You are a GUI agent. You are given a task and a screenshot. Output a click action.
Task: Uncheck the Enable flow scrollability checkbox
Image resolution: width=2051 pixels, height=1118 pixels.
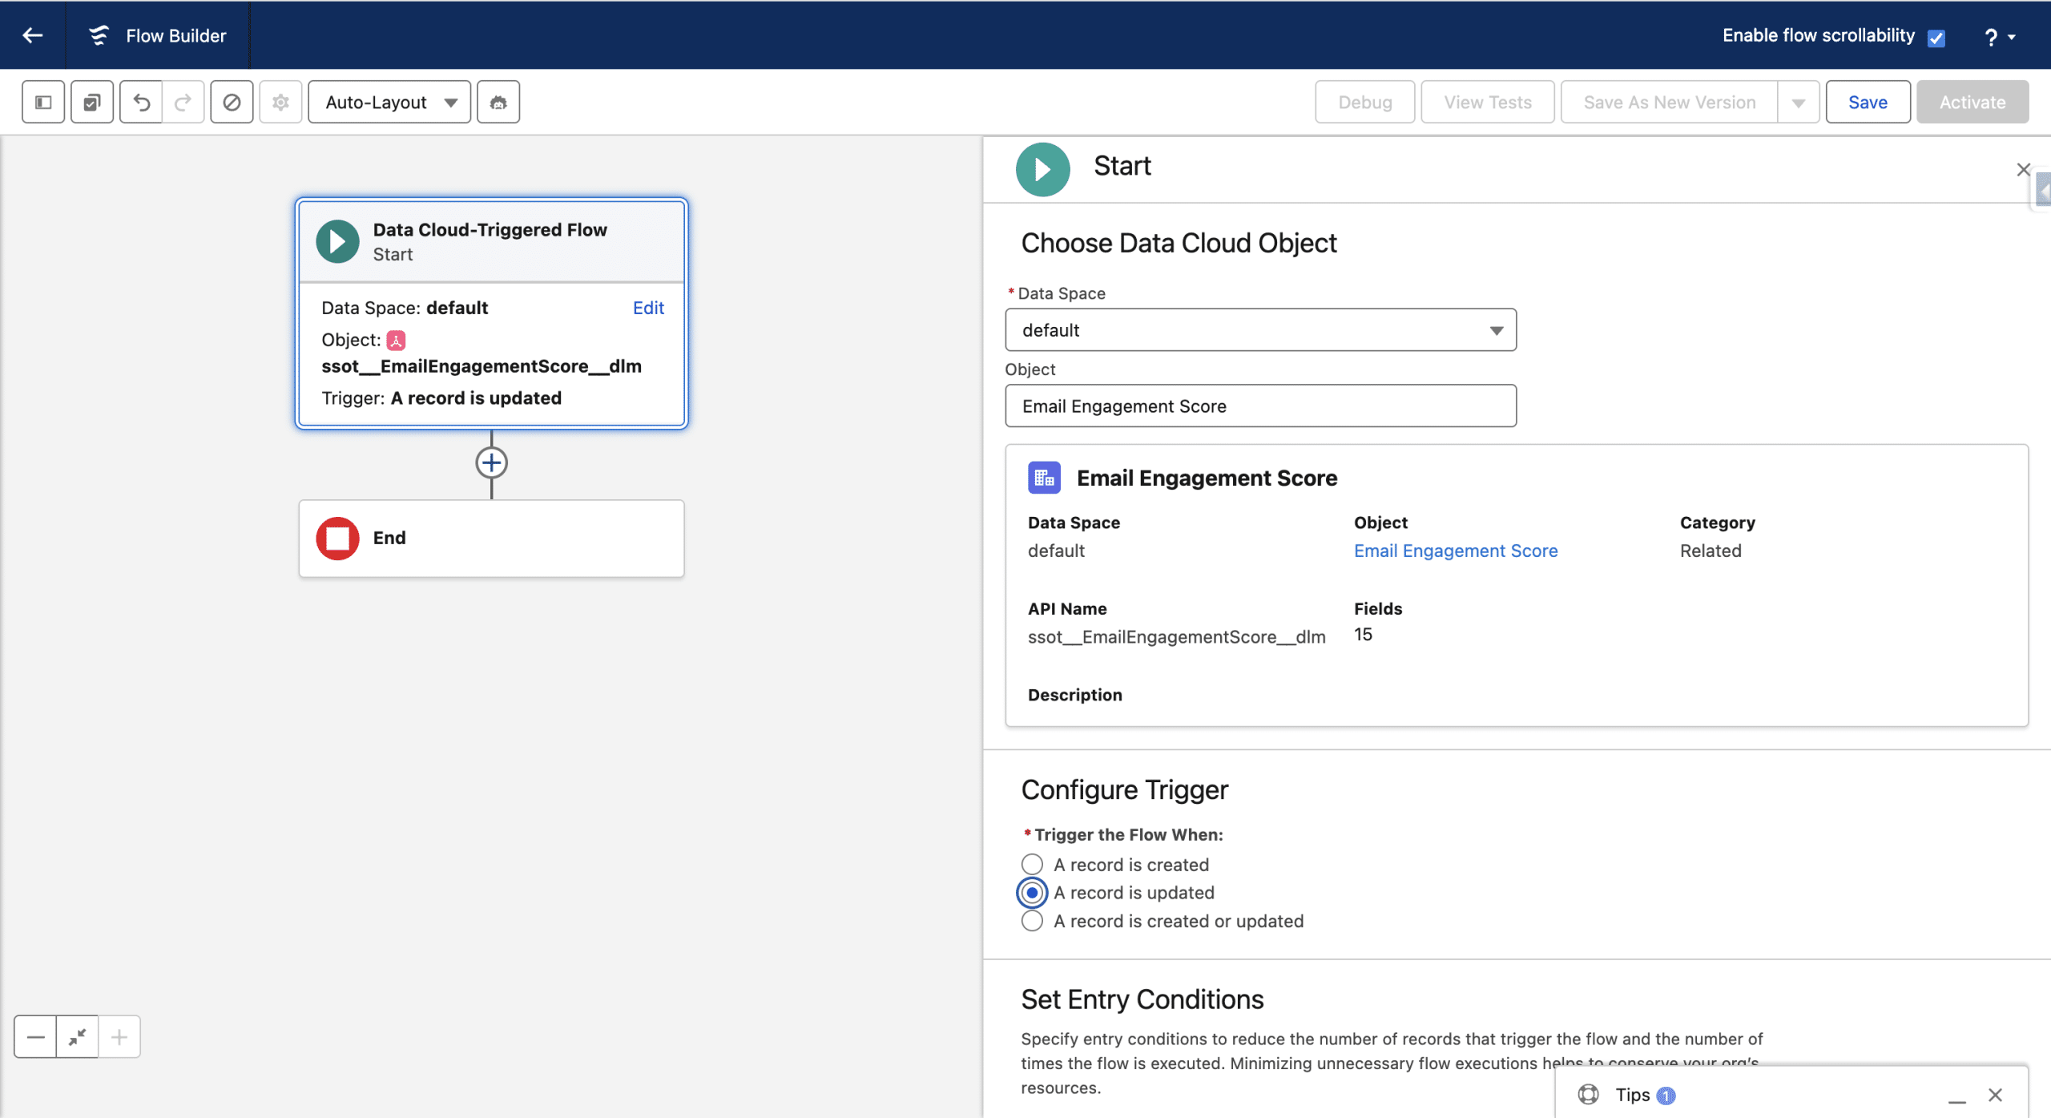pyautogui.click(x=1936, y=38)
